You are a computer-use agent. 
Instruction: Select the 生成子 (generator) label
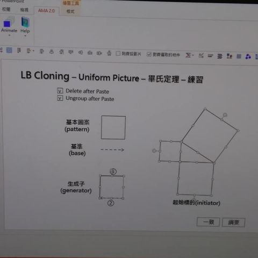pos(76,187)
